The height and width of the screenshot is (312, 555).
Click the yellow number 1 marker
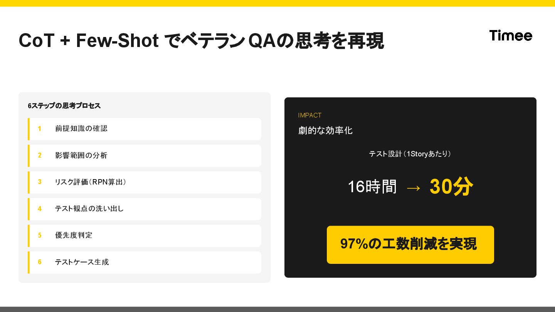click(39, 129)
